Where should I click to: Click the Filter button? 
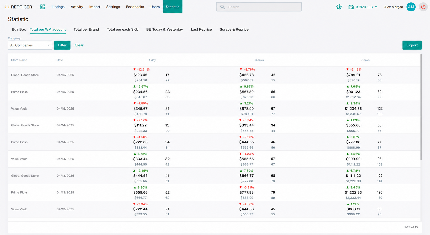click(62, 45)
